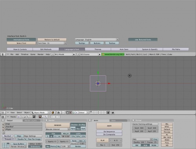Open the pivot point selector in 3D header
Viewport: 196px width, 149px height.
(x=59, y=113)
